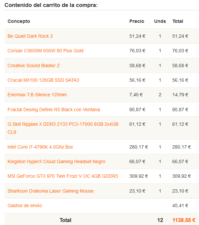Open Creative Sound Blaster Z product link
Screen dimensions: 199x225
[x=34, y=66]
